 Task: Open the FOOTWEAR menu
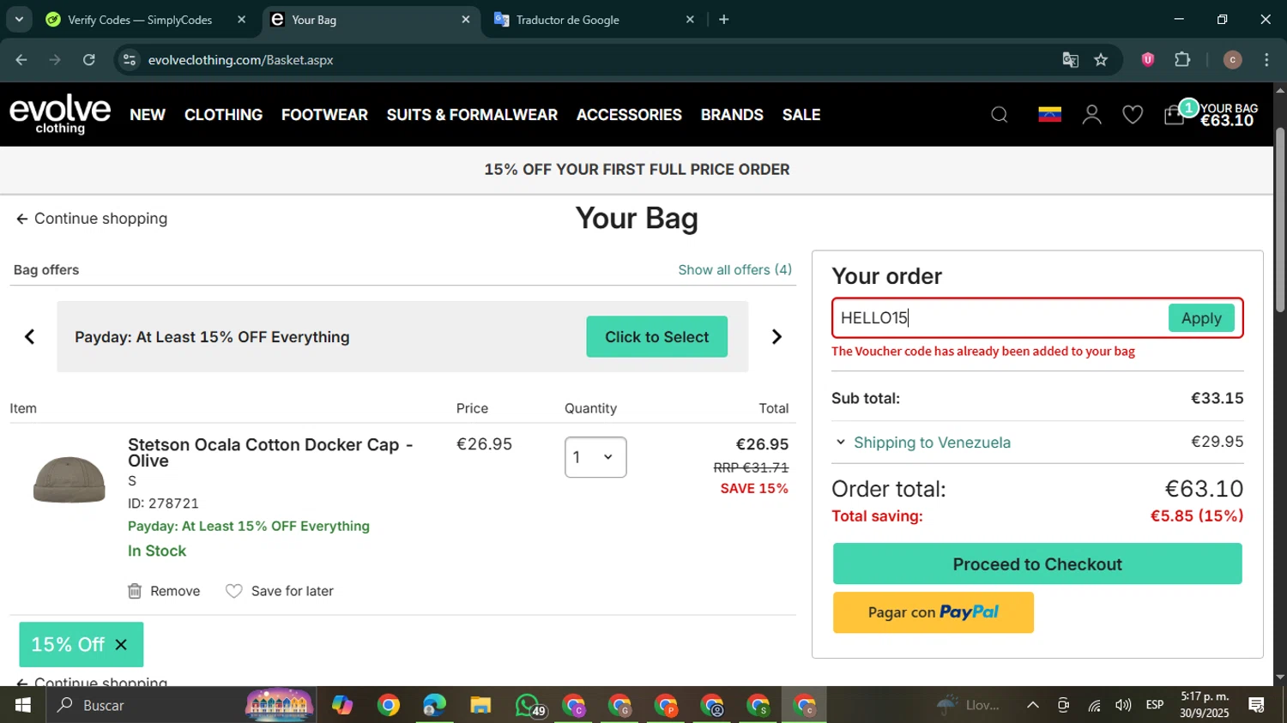(324, 115)
